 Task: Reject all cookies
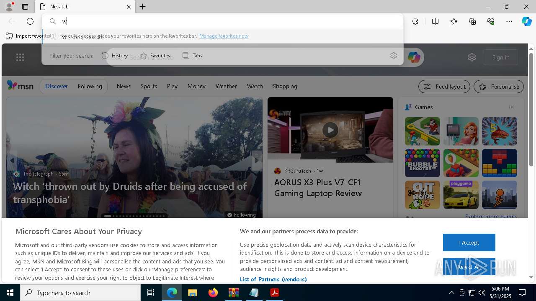click(x=469, y=267)
